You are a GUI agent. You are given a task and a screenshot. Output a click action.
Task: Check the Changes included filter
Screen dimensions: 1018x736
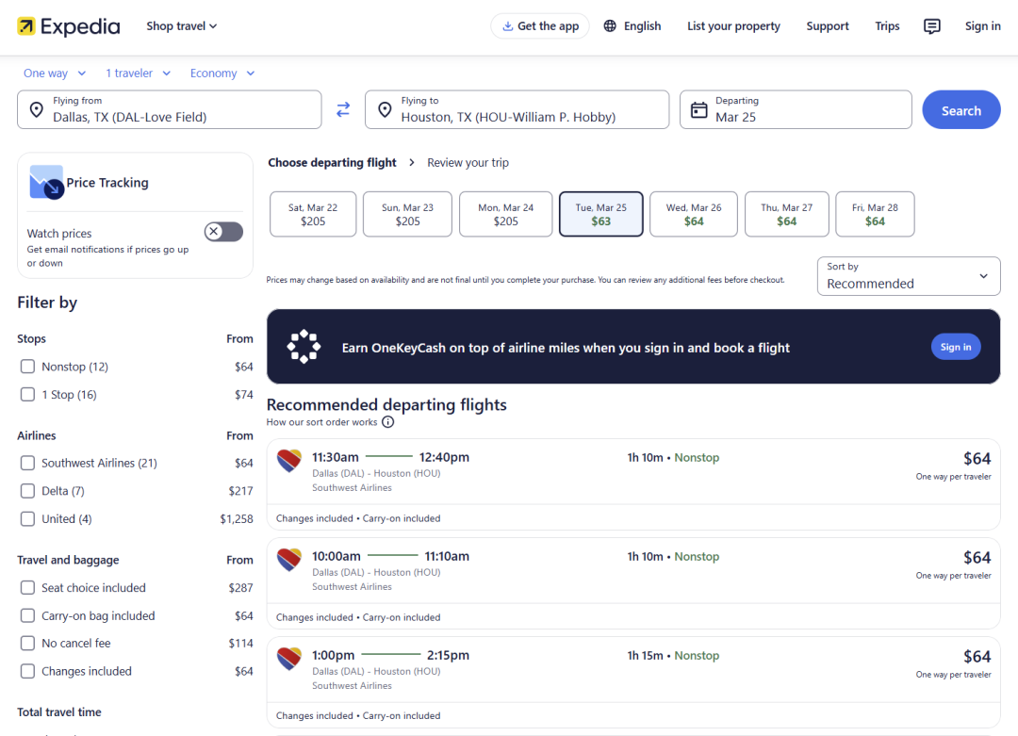point(27,671)
